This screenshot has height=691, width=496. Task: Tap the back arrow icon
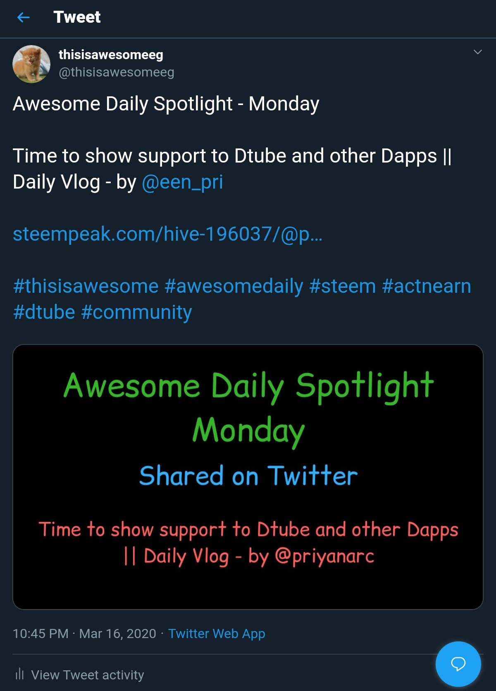[x=24, y=17]
